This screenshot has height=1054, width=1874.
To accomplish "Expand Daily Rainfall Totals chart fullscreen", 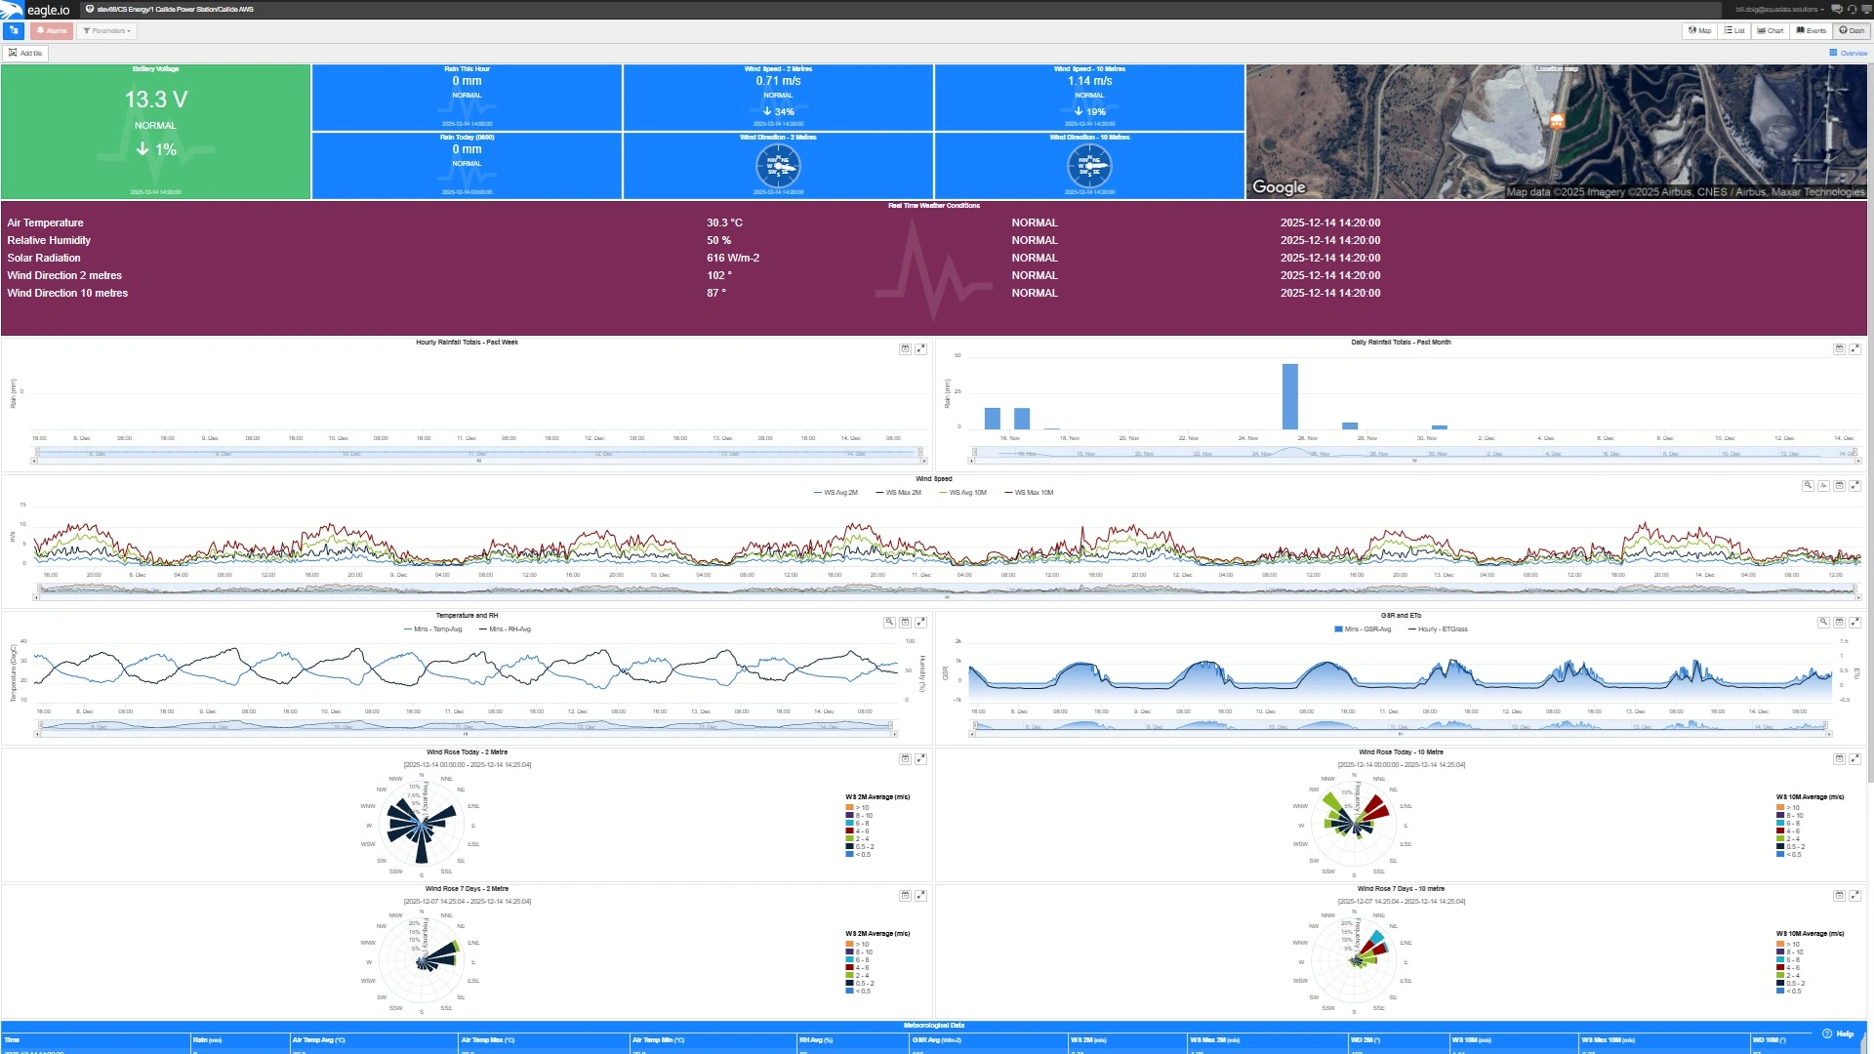I will tap(1854, 349).
